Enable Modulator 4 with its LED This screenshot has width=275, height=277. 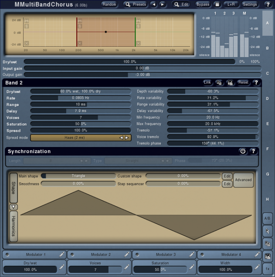pyautogui.click(x=202, y=255)
